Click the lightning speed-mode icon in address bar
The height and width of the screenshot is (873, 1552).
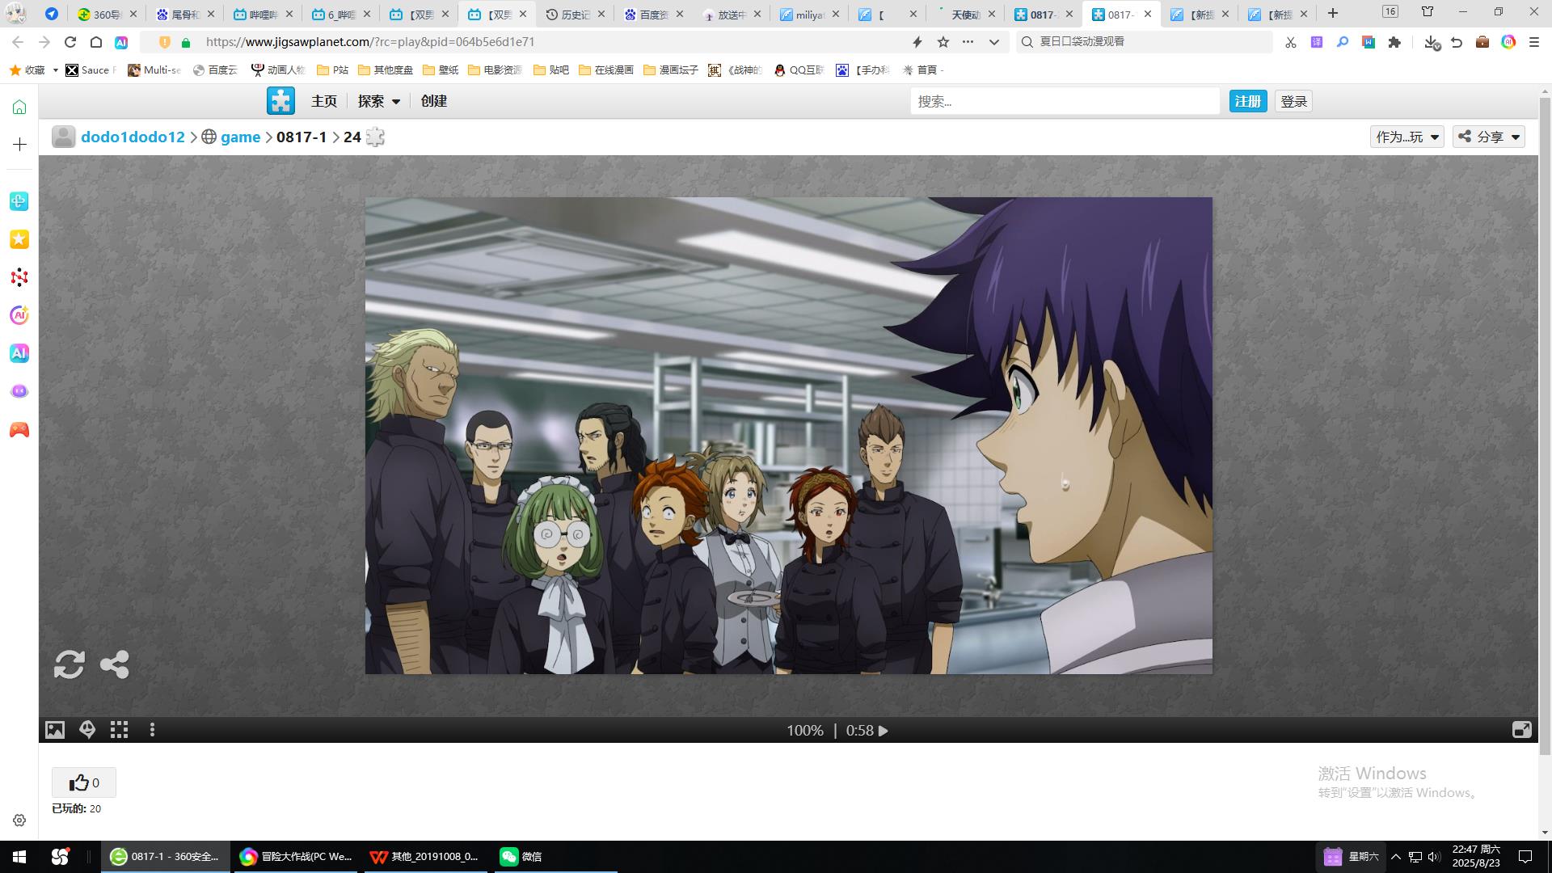click(x=917, y=42)
